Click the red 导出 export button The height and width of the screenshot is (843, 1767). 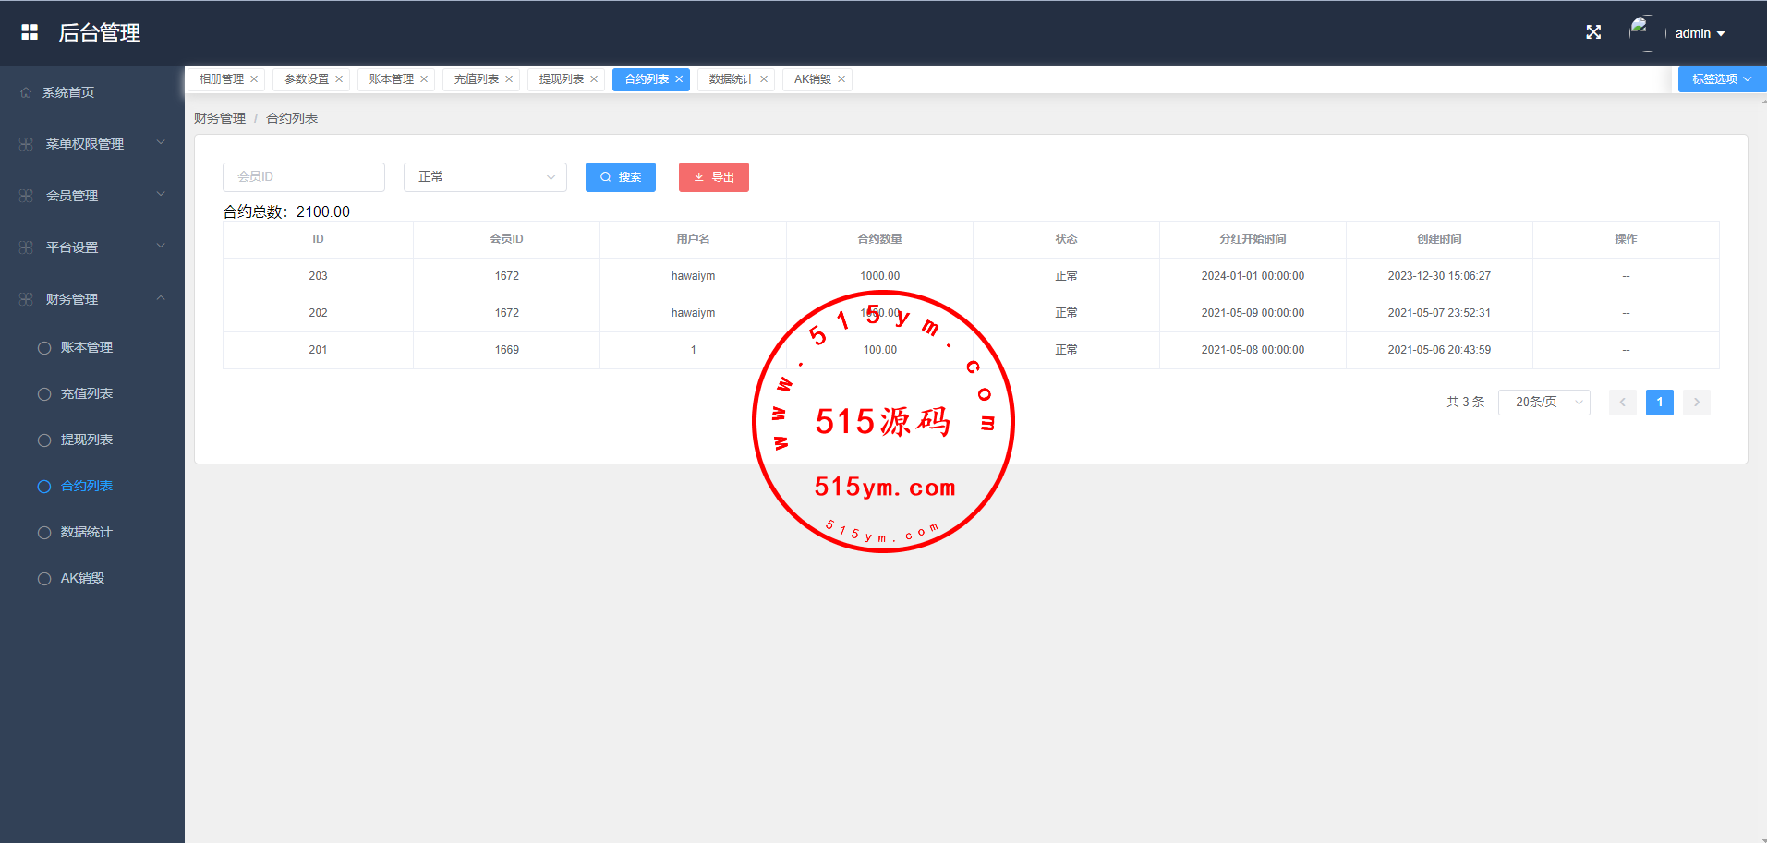[x=713, y=177]
